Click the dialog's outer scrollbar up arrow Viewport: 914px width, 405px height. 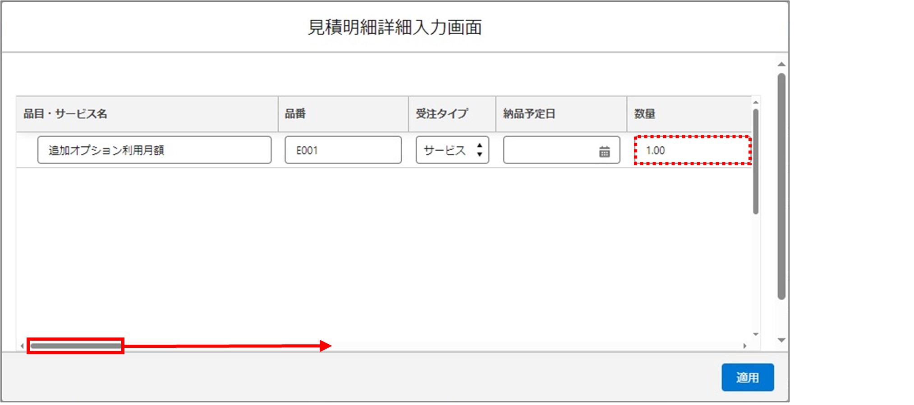(x=781, y=64)
